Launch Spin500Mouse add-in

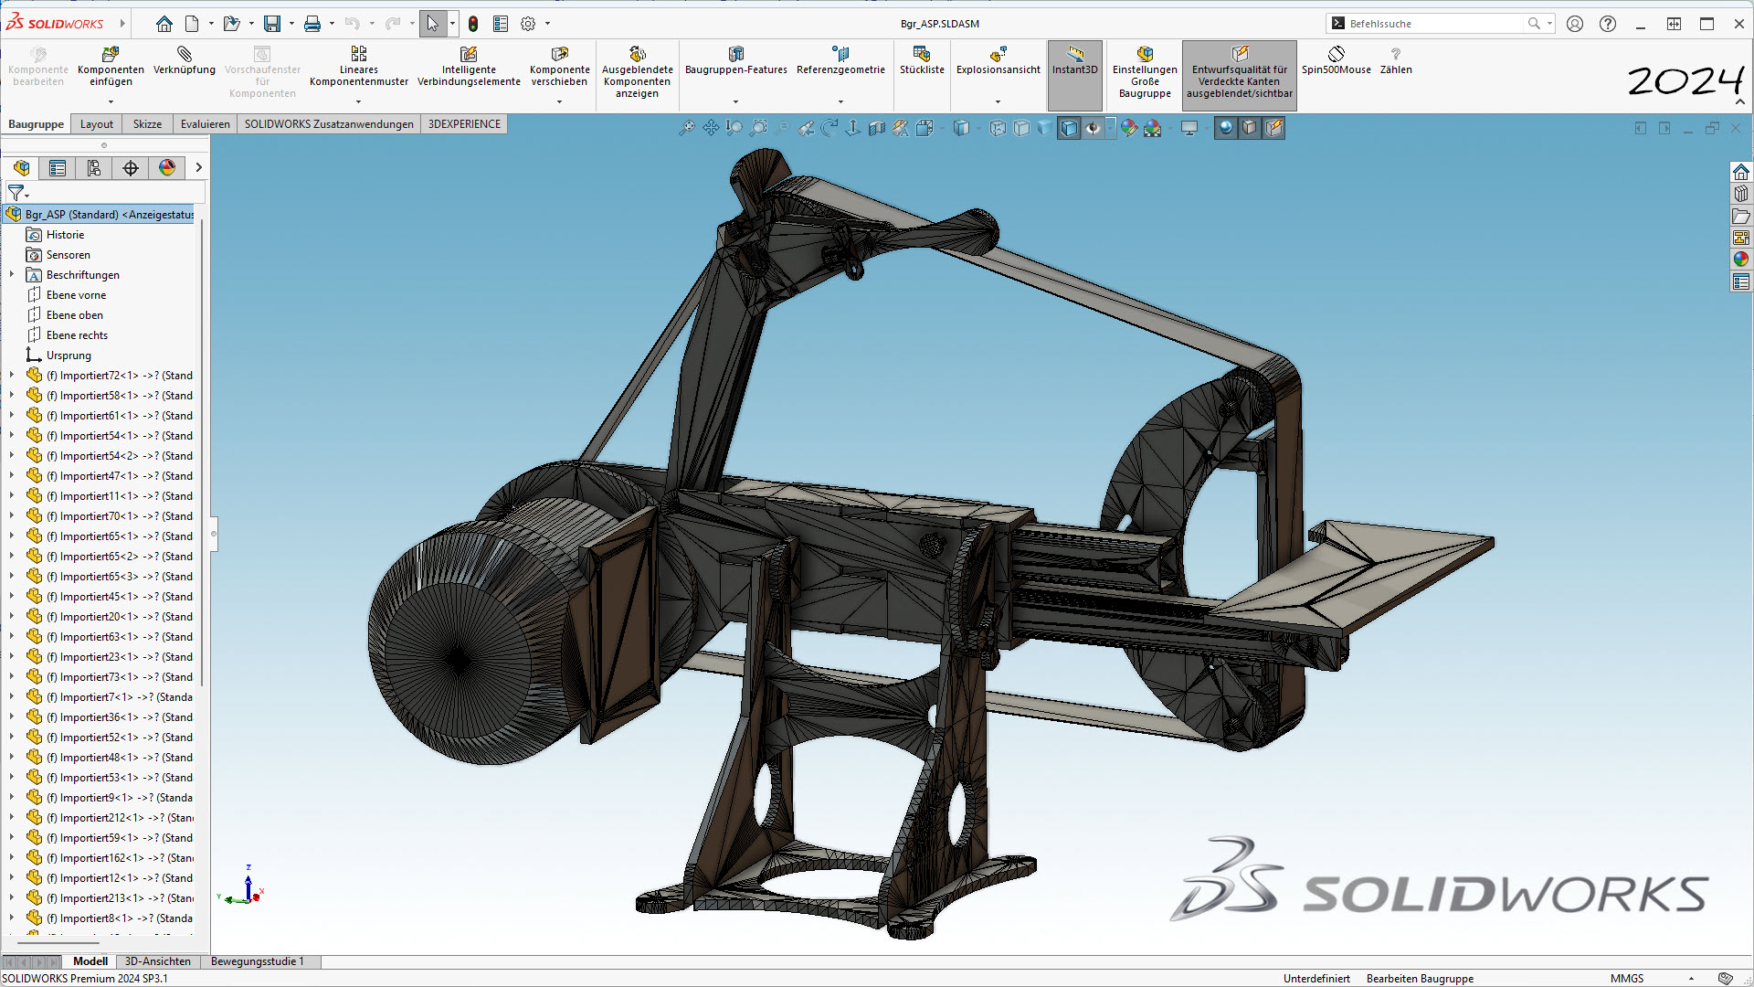1336,60
